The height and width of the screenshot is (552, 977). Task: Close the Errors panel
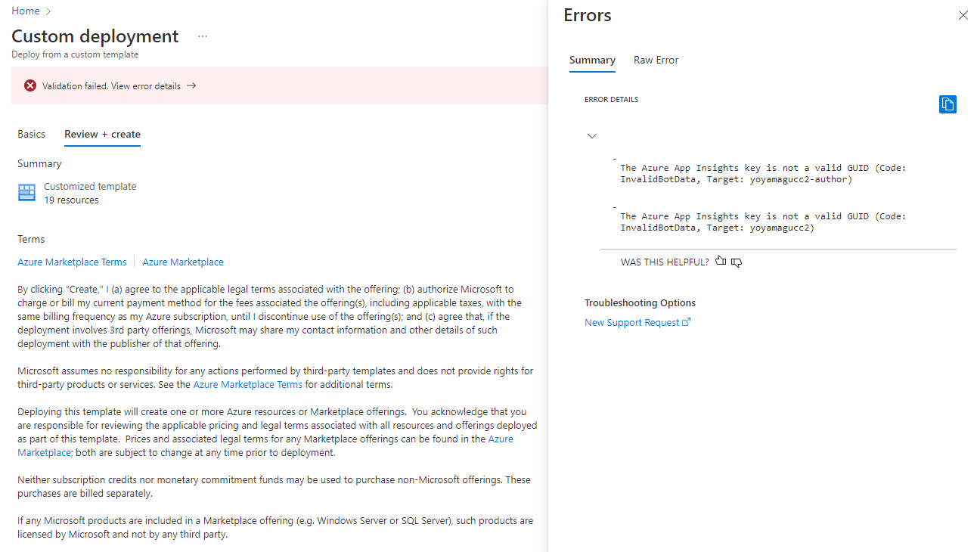(x=963, y=15)
